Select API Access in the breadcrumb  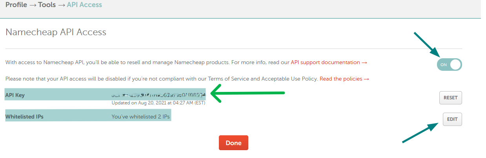(x=84, y=5)
